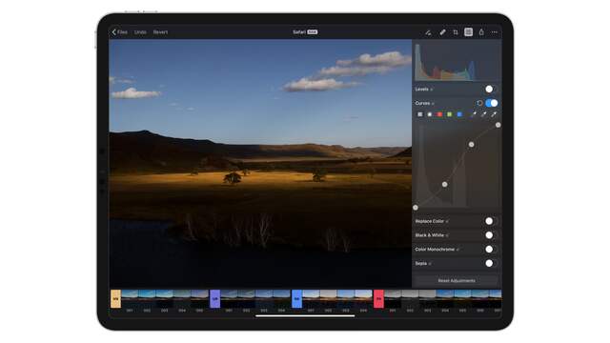Click the top-right curve endpoint
The image size is (610, 343).
coord(498,125)
